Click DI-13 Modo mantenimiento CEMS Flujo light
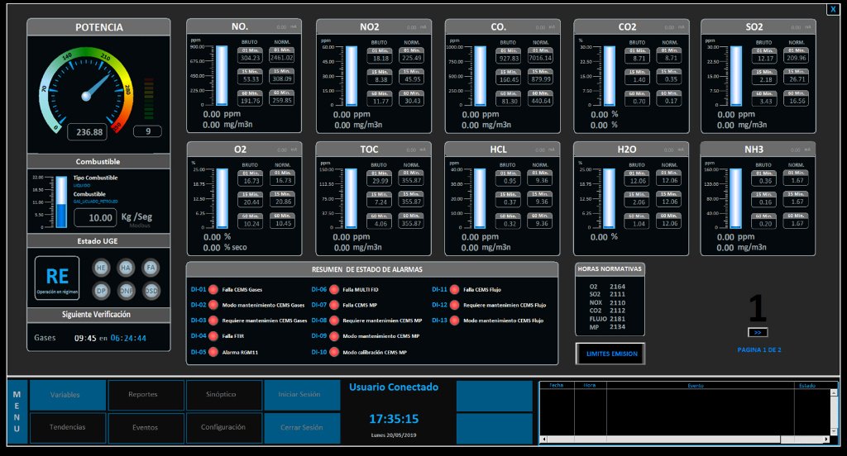Viewport: 847px width, 456px height. pos(454,320)
